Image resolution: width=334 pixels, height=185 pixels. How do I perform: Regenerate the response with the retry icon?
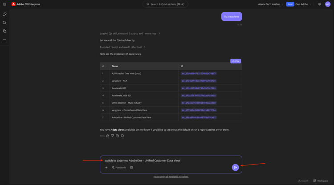122,136
